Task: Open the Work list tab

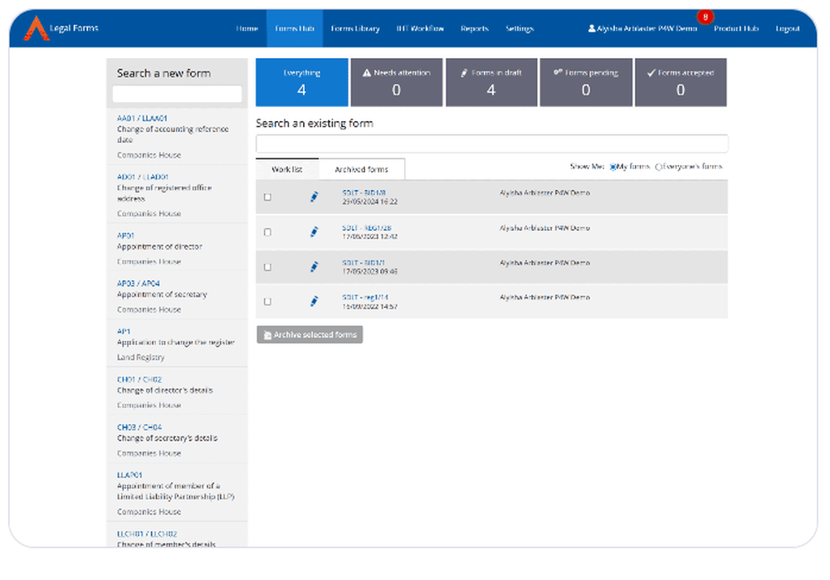Action: point(288,168)
